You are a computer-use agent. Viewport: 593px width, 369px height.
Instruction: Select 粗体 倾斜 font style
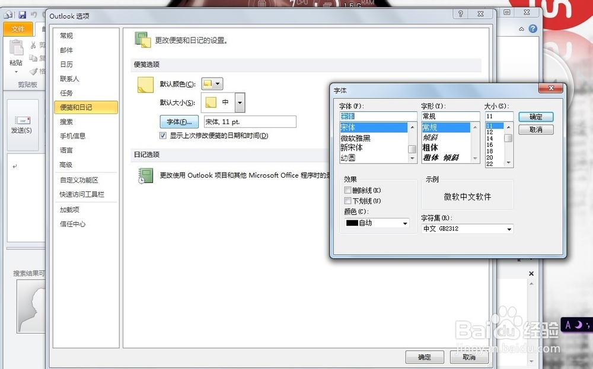click(447, 158)
